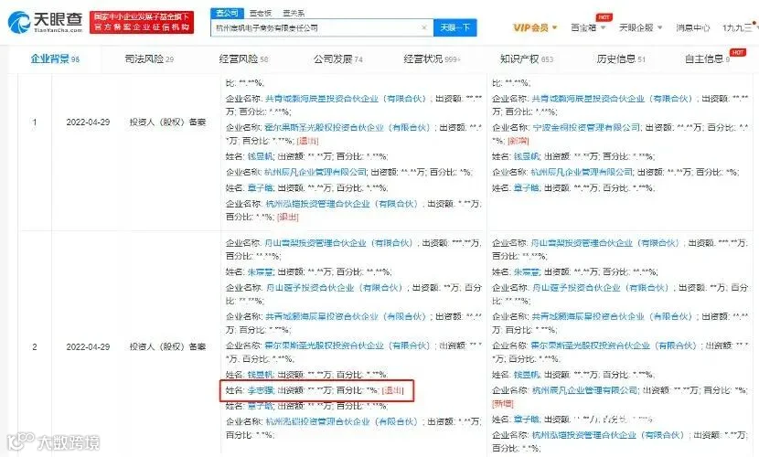Select the 知识产权 tab
The image size is (759, 457).
point(526,59)
